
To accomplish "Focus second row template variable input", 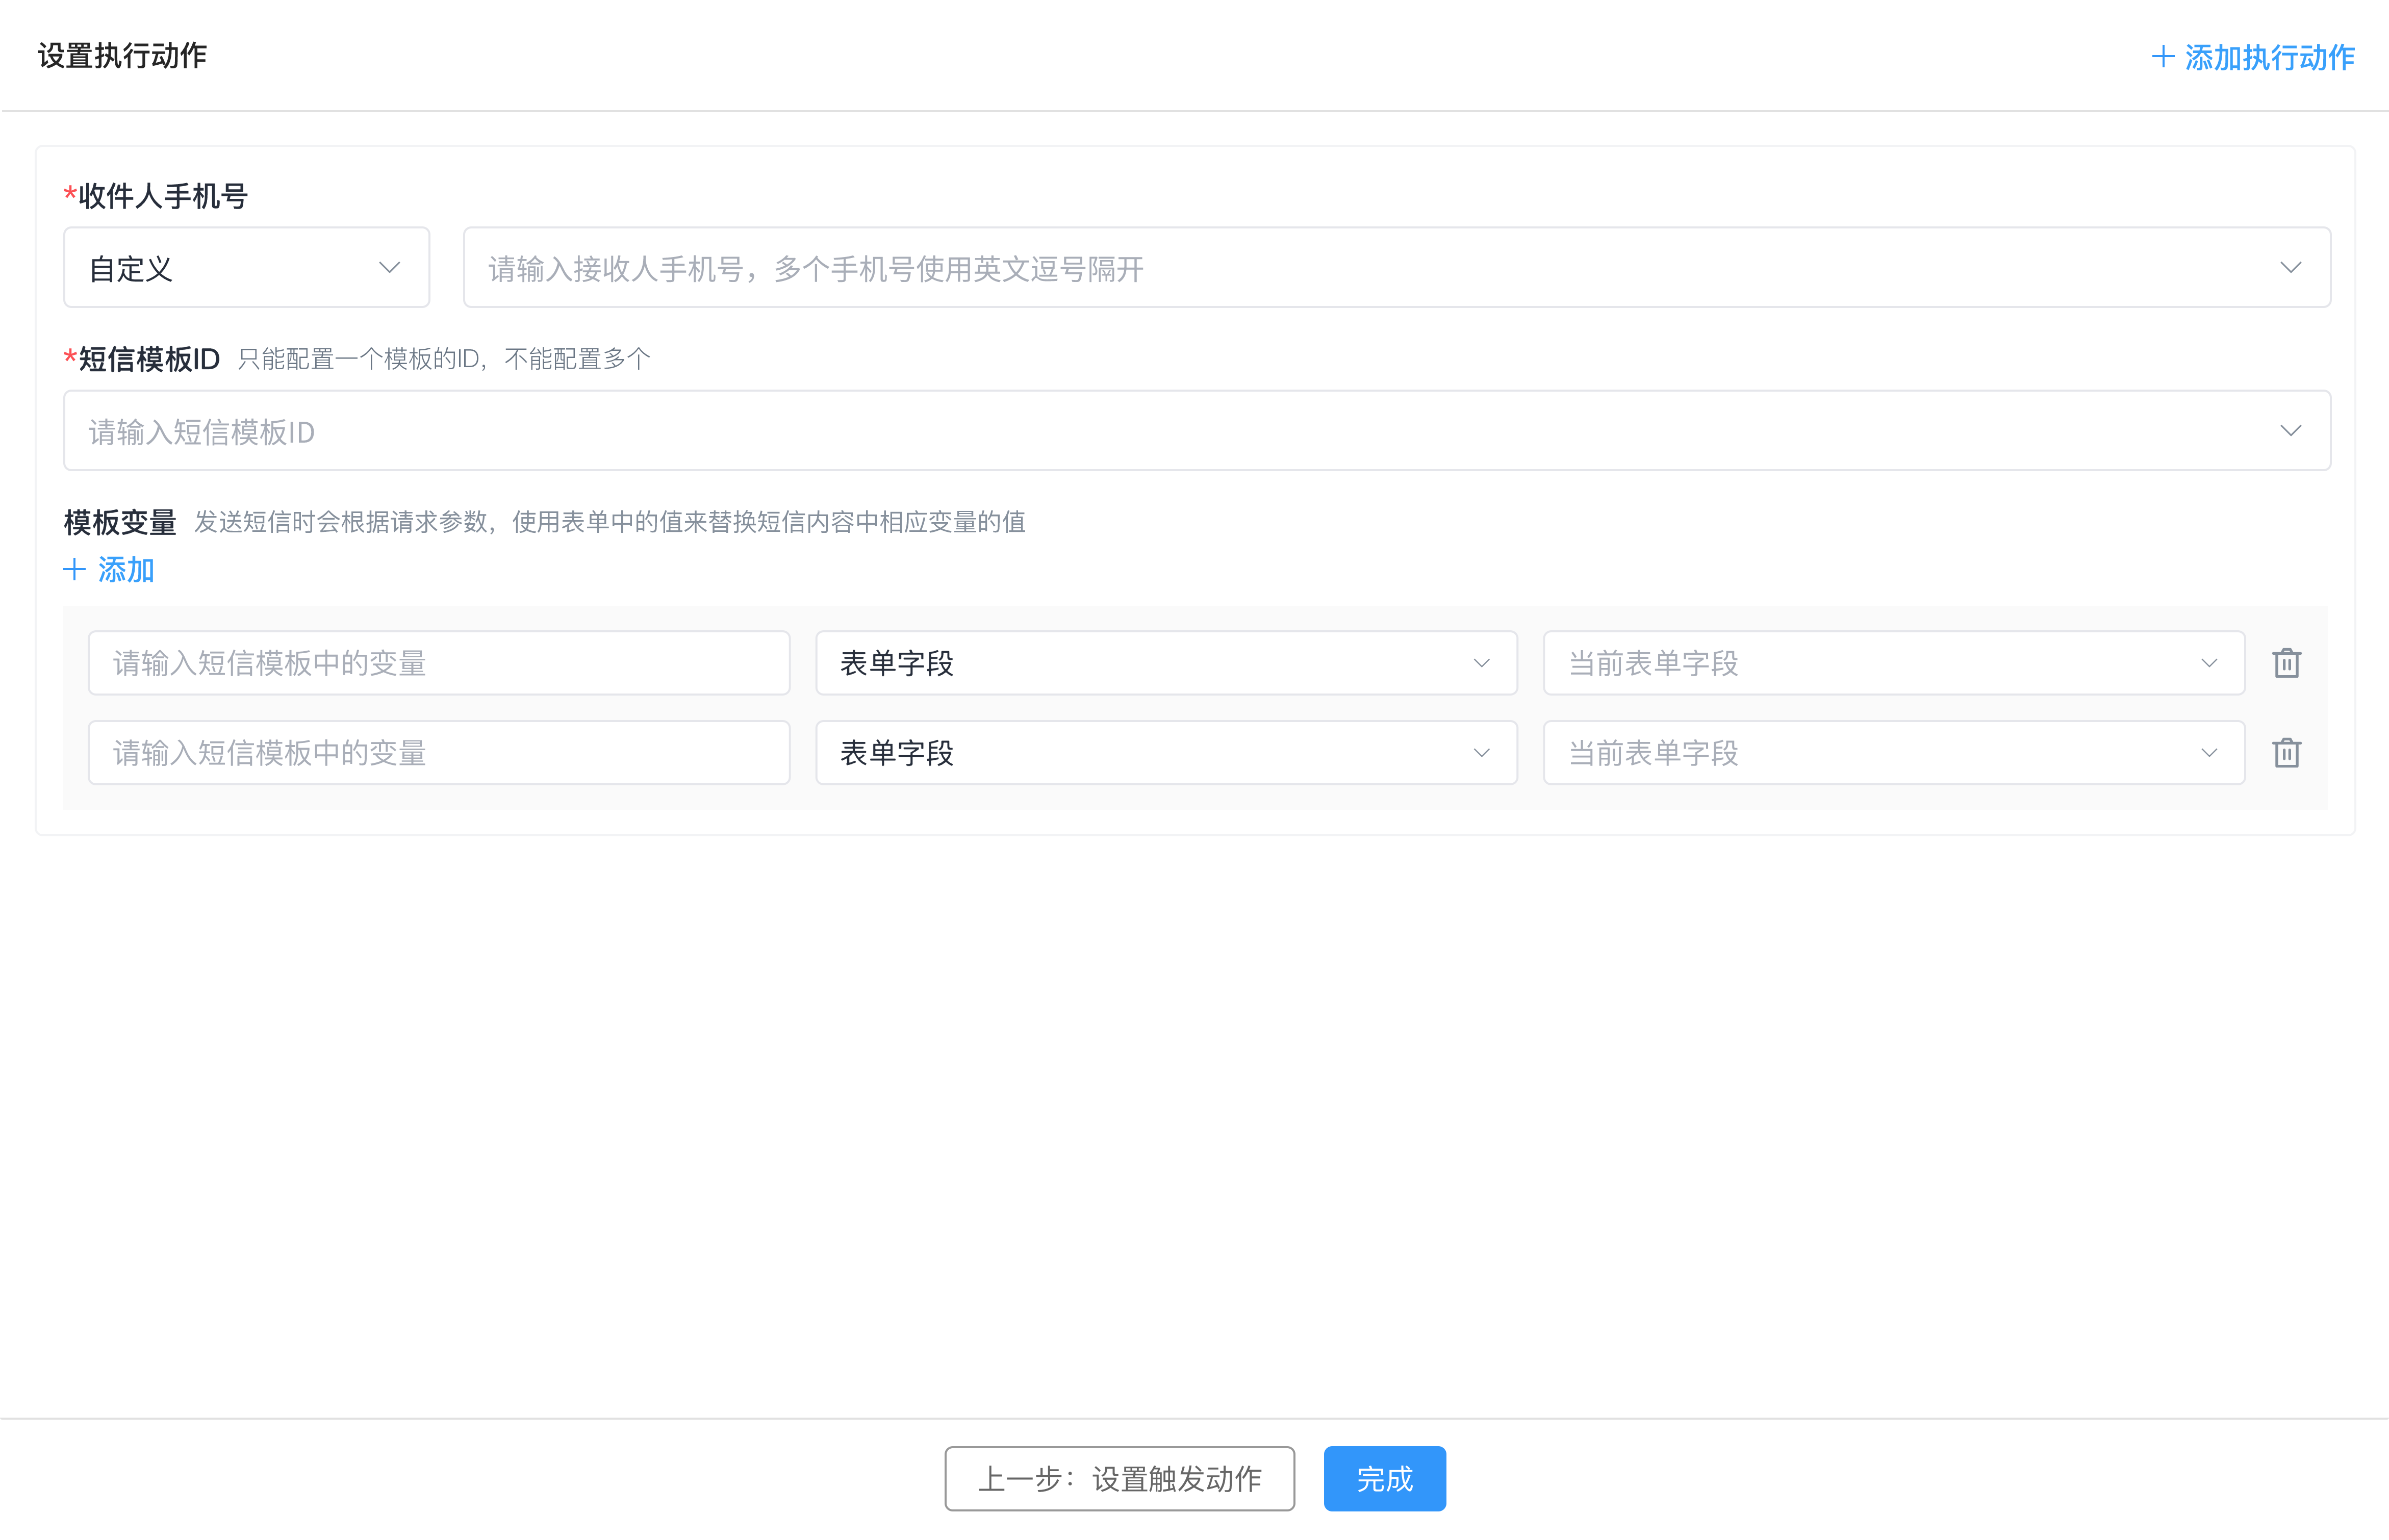I will pos(438,753).
